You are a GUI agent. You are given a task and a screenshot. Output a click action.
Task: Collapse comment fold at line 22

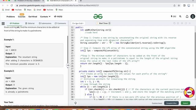(74, 56)
